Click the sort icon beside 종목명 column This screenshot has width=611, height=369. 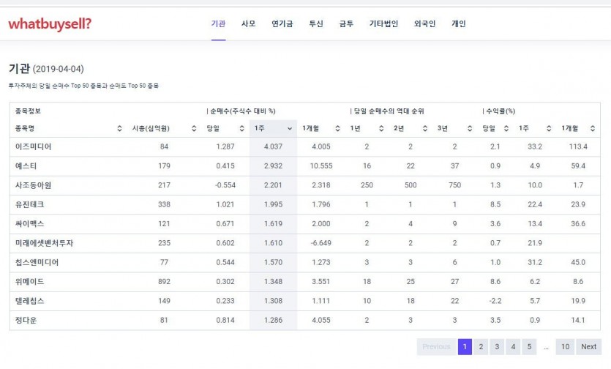119,129
